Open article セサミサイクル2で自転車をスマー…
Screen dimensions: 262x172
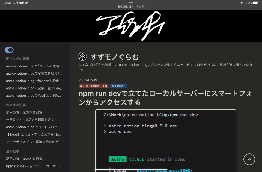point(33,120)
